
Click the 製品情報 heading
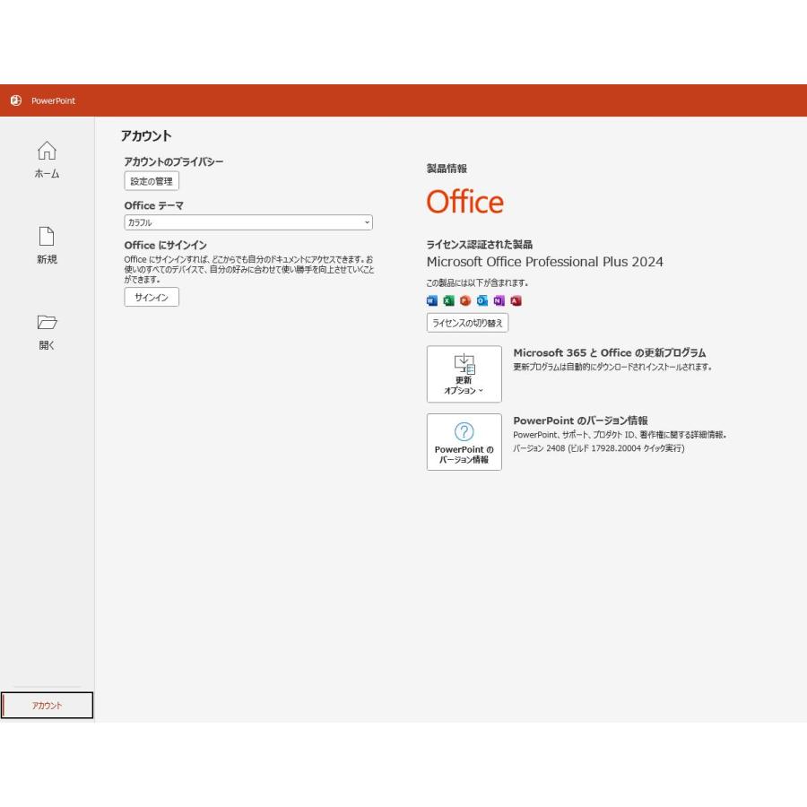pos(447,169)
